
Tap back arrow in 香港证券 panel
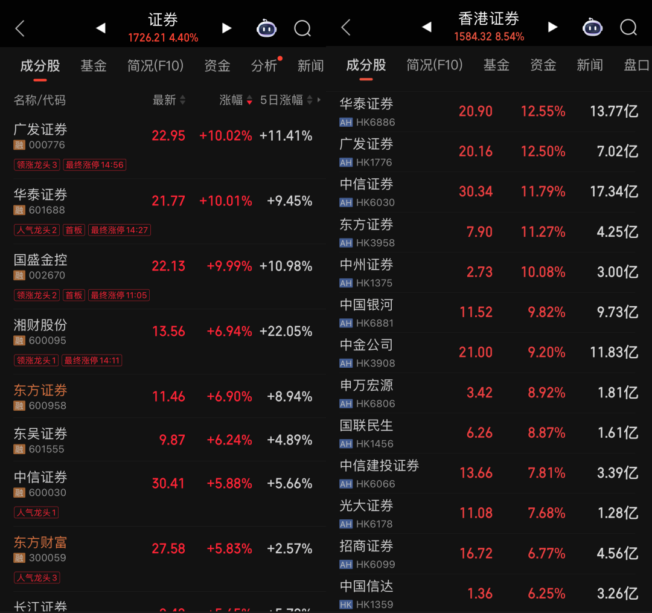point(346,28)
